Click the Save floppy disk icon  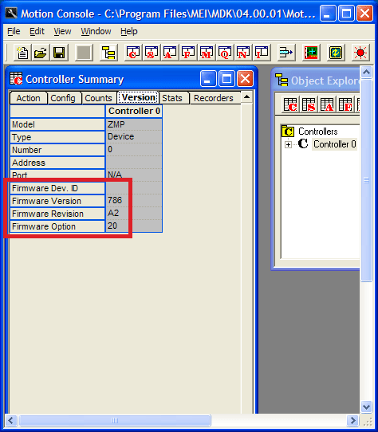click(x=59, y=53)
